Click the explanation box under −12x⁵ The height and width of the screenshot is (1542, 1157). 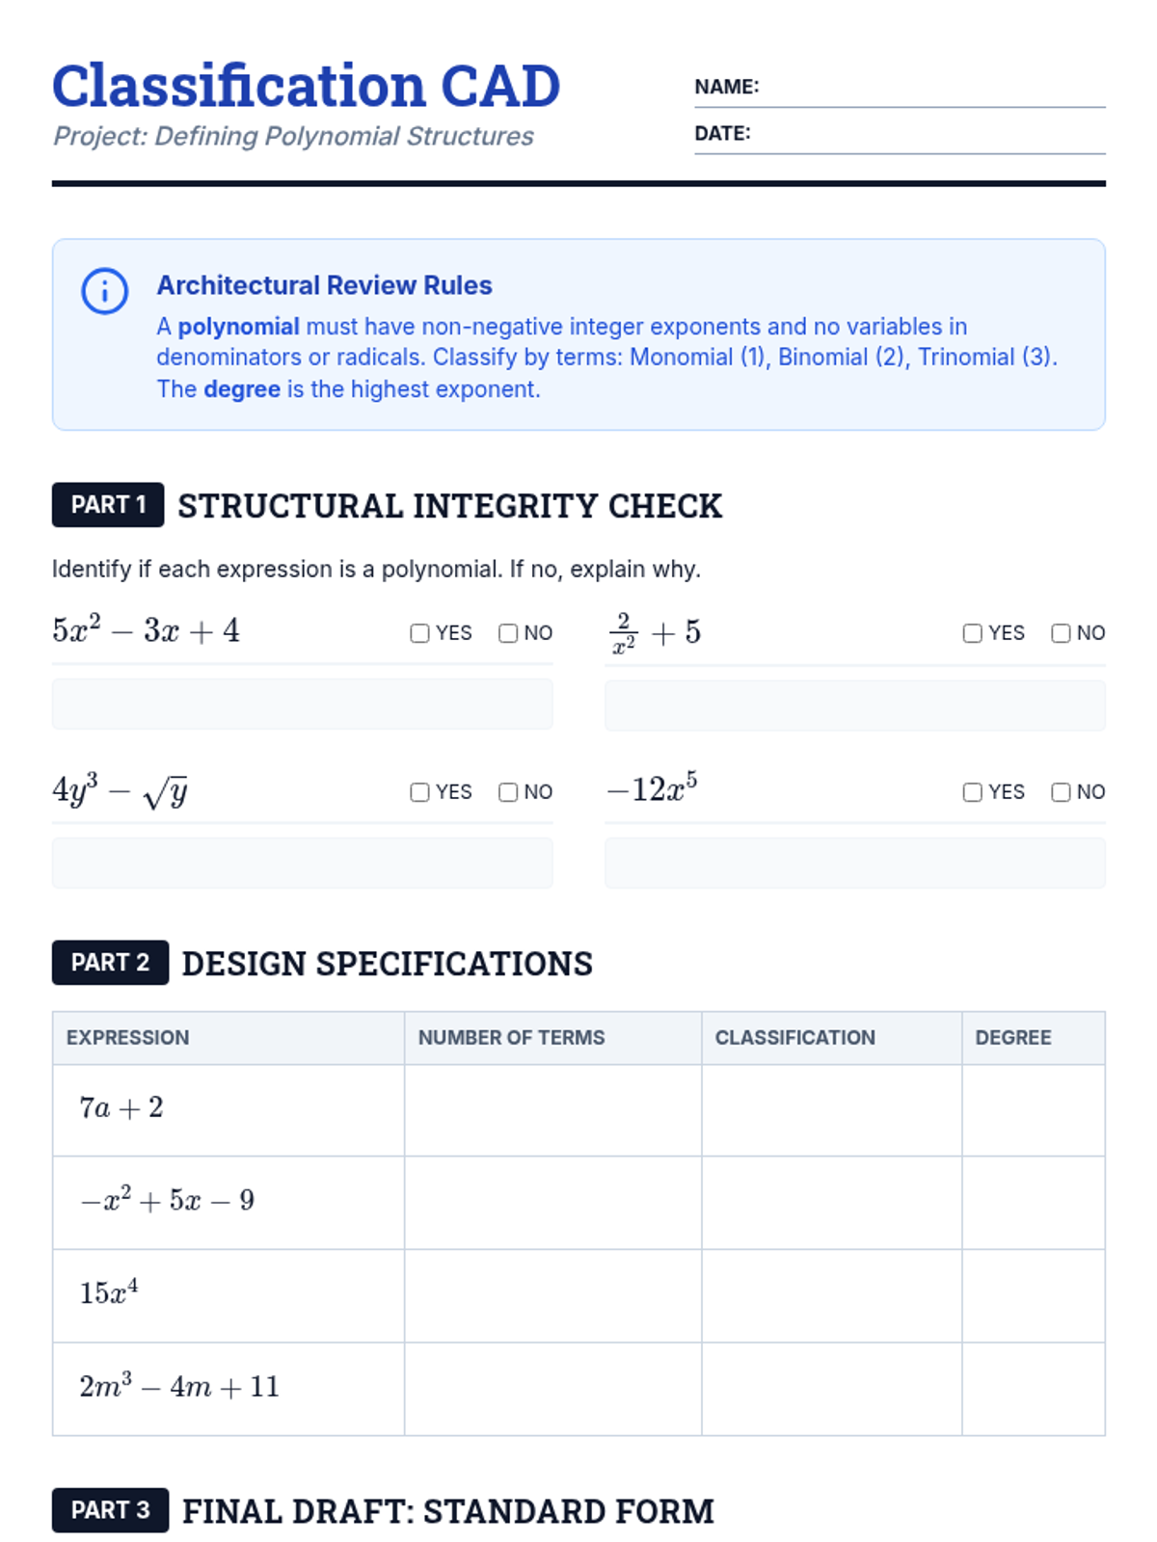tap(854, 863)
